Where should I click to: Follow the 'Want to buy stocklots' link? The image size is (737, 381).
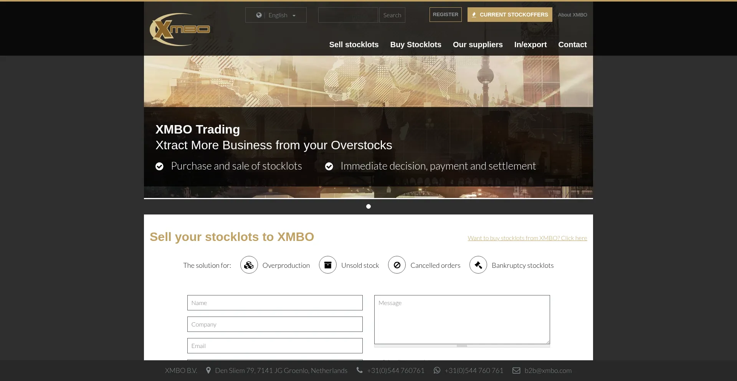point(527,238)
